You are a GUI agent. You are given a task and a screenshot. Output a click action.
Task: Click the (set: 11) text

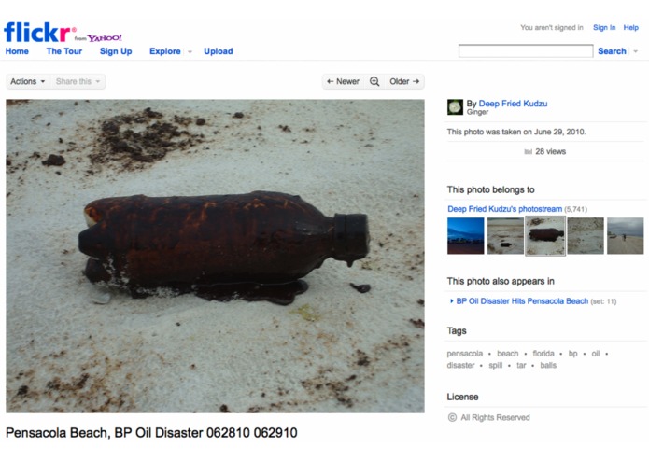[x=603, y=301]
